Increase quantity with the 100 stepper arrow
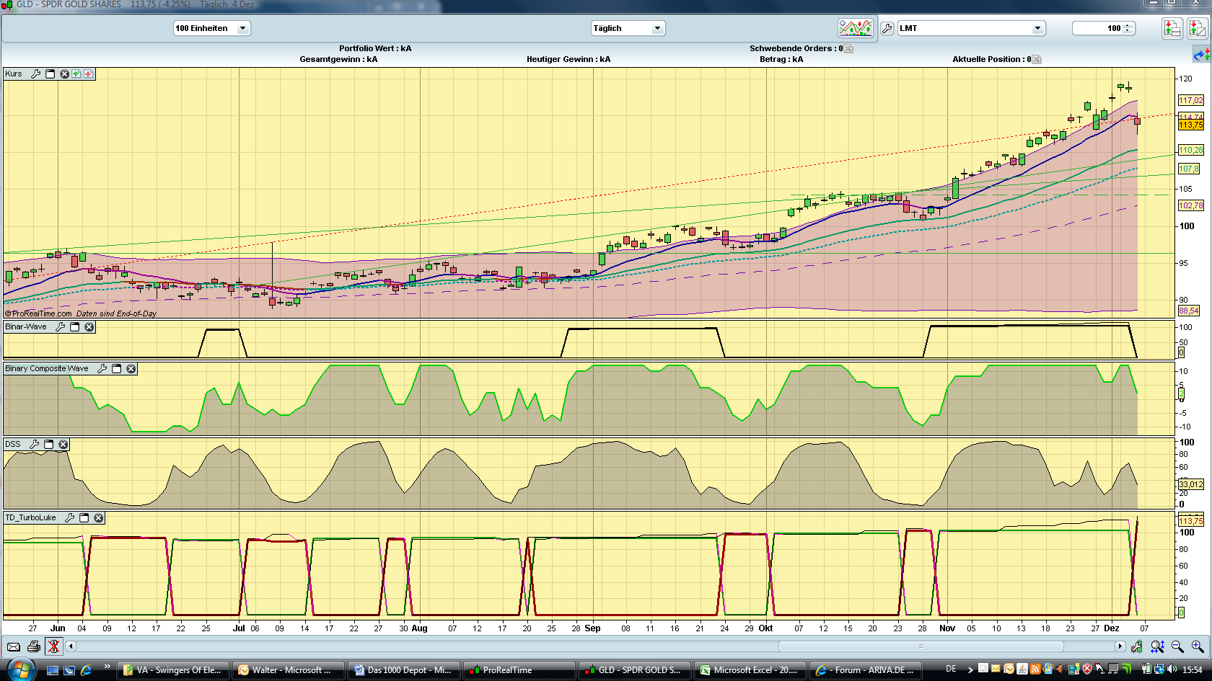The height and width of the screenshot is (681, 1212). click(x=1127, y=25)
